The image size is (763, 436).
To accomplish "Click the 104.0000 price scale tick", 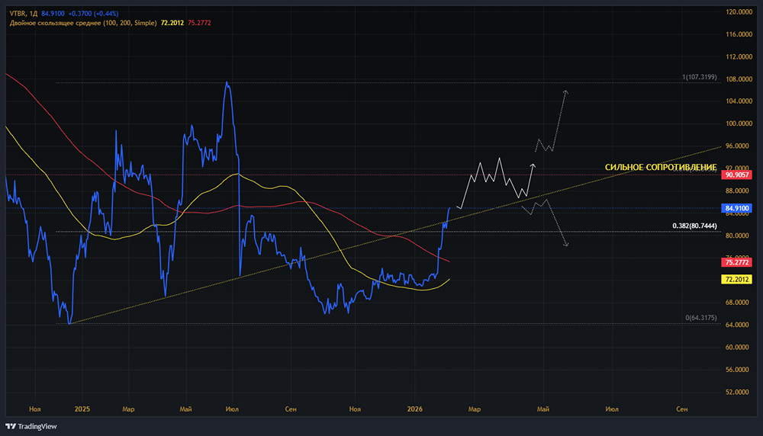I will pyautogui.click(x=739, y=101).
